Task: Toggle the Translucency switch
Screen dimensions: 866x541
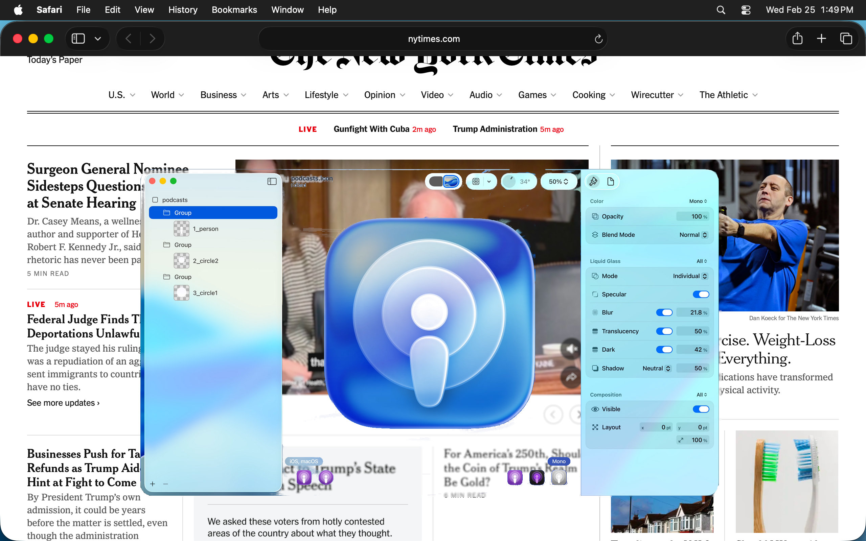Action: tap(664, 331)
